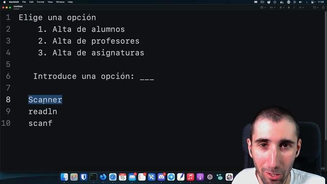Screen dimensions: 327x184
Task: Open Launchpad from the Dock
Action: click(x=74, y=177)
